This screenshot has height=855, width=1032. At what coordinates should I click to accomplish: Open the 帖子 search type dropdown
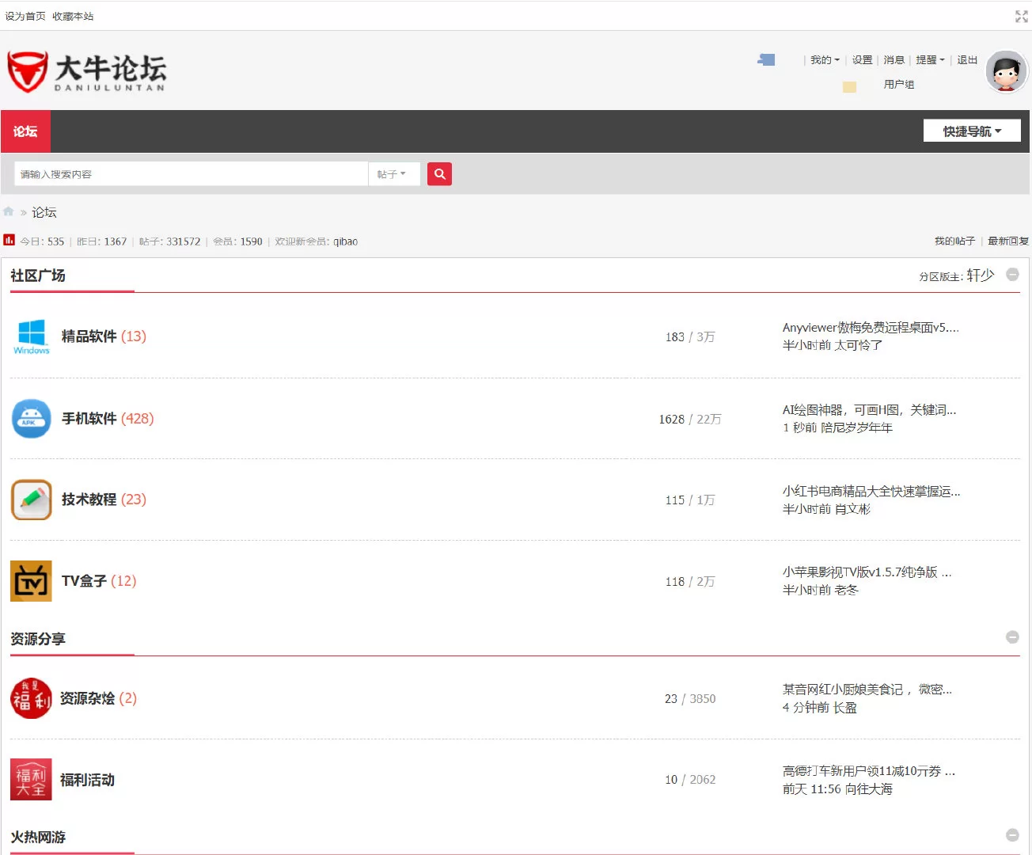tap(392, 174)
